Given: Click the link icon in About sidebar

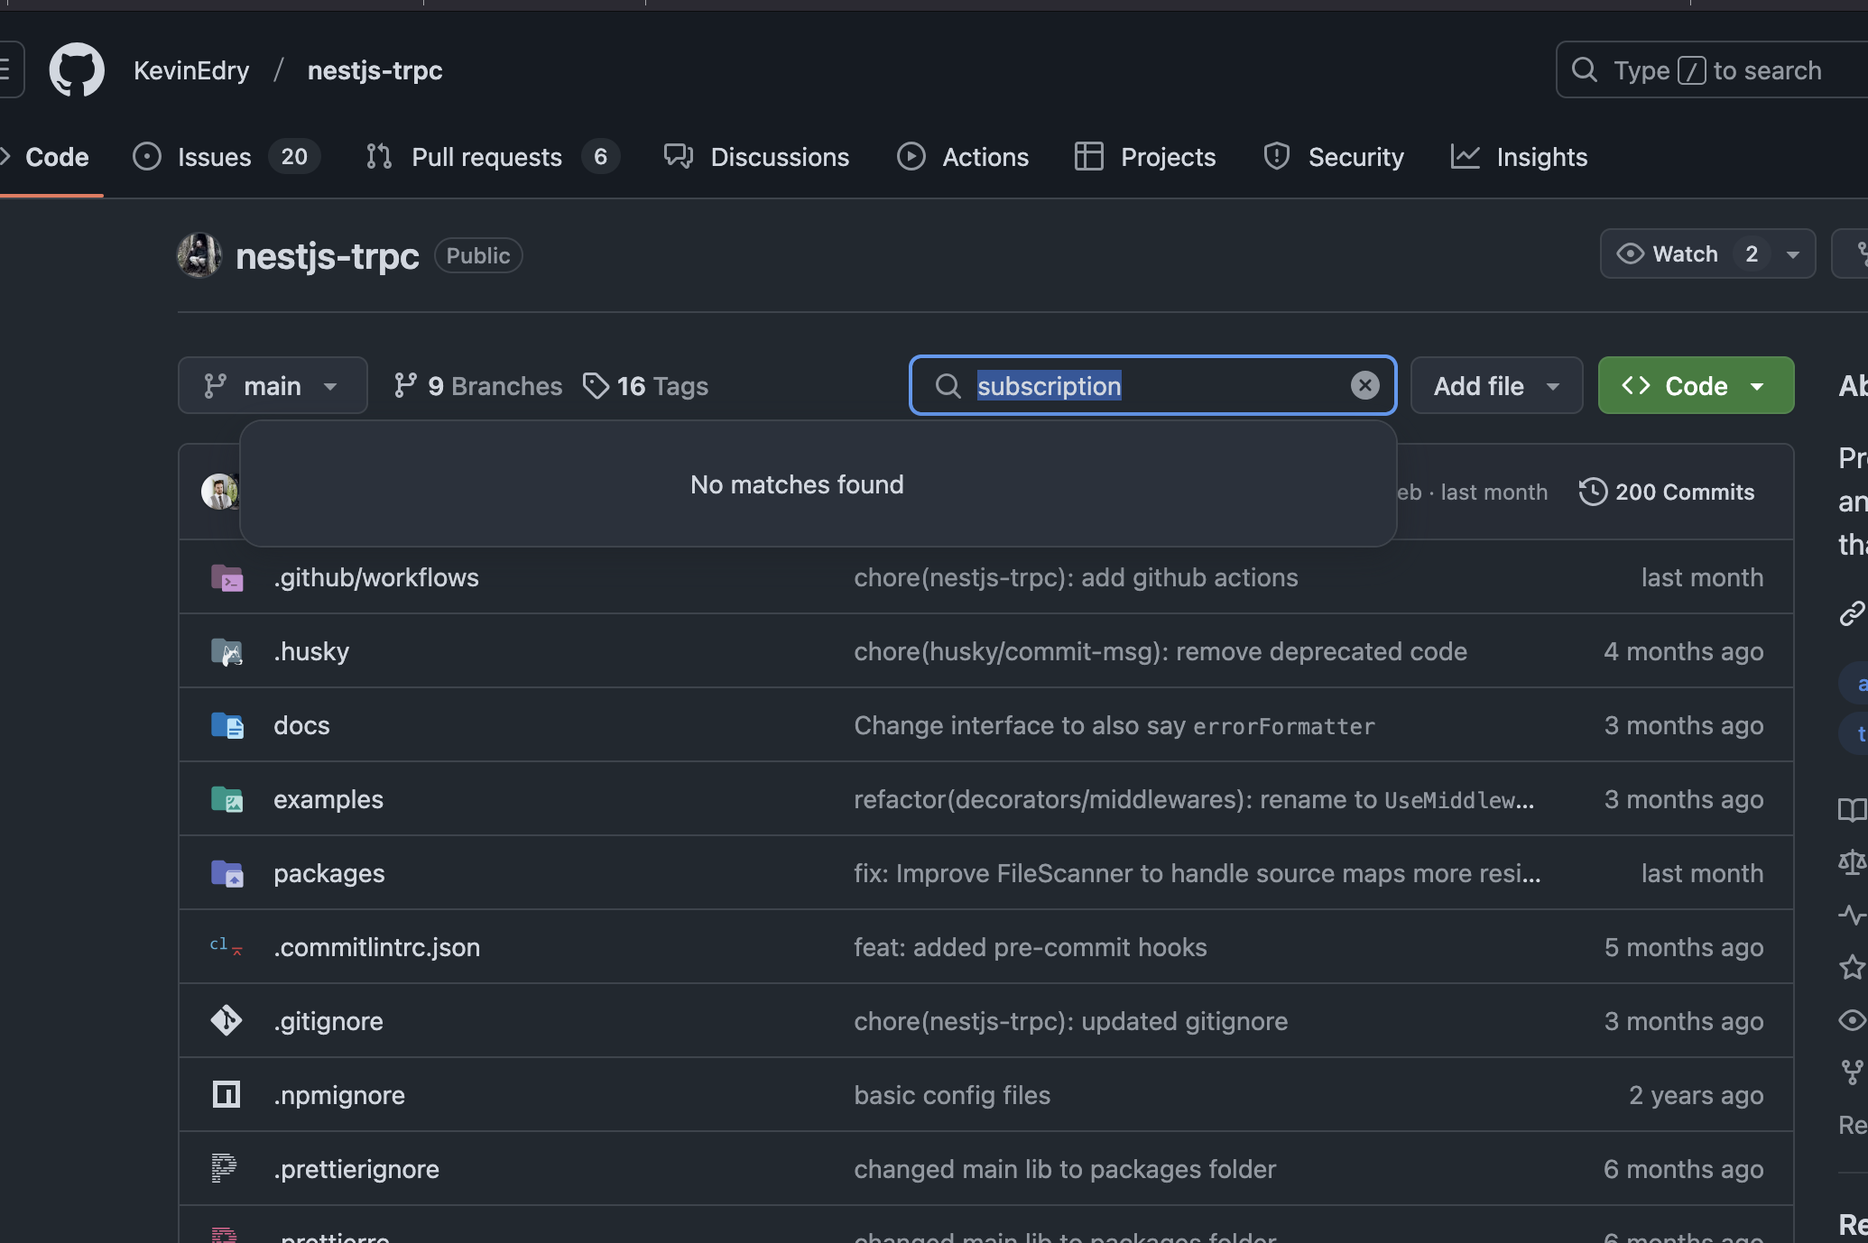Looking at the screenshot, I should (x=1852, y=613).
